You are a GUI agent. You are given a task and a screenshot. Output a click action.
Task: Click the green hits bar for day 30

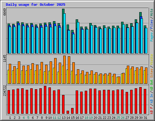point(140,14)
